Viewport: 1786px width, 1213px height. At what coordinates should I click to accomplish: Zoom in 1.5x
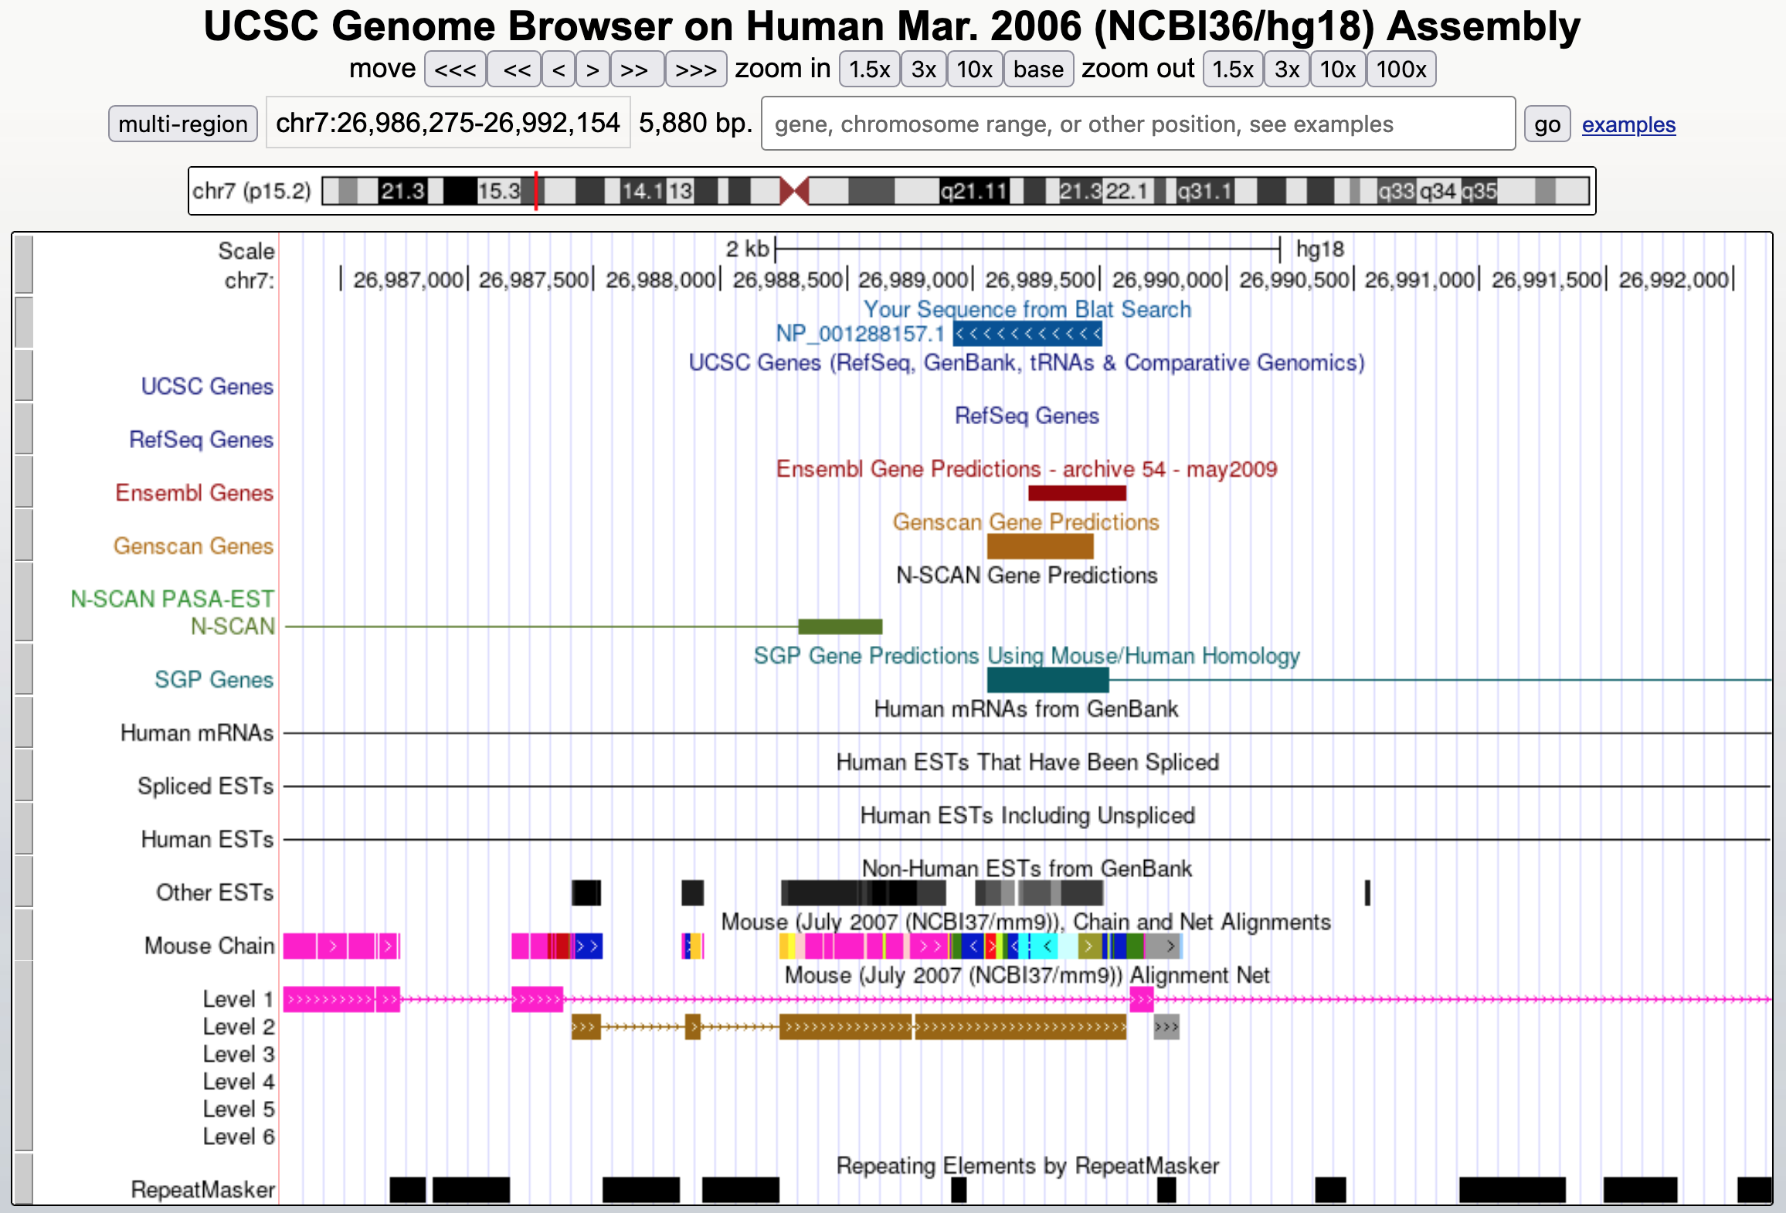[x=869, y=70]
